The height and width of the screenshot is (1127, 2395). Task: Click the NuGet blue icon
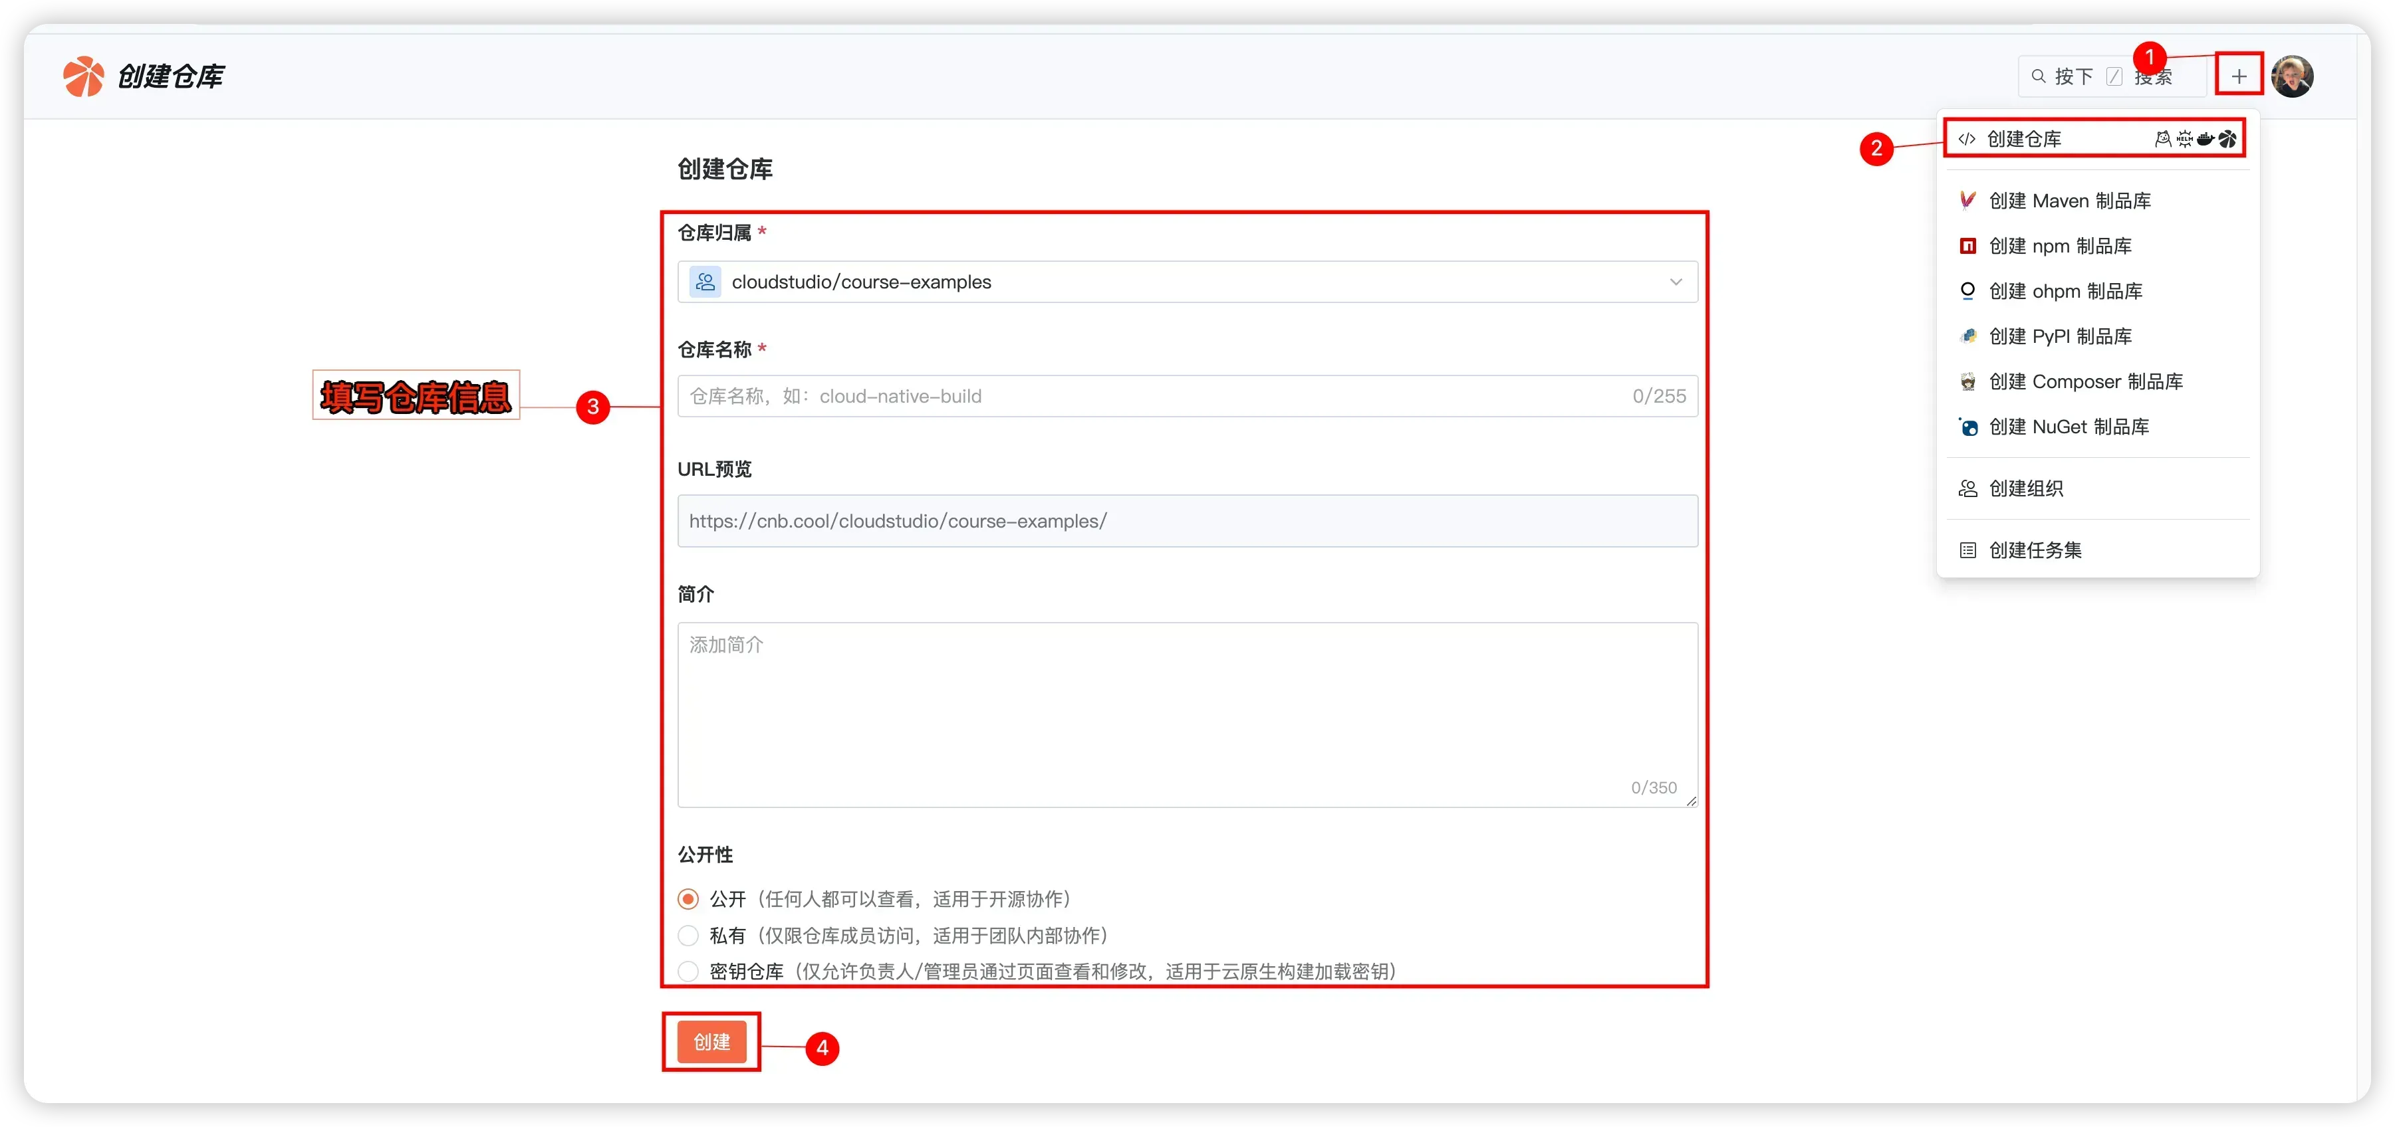[1967, 427]
